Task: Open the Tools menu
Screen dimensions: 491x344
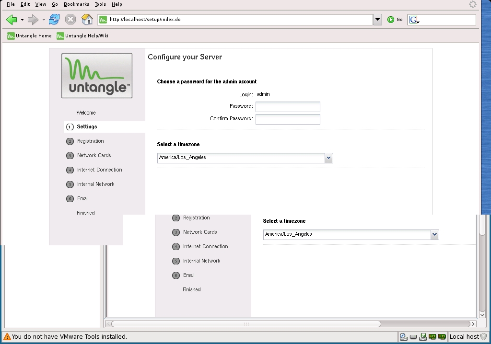Action: 100,4
